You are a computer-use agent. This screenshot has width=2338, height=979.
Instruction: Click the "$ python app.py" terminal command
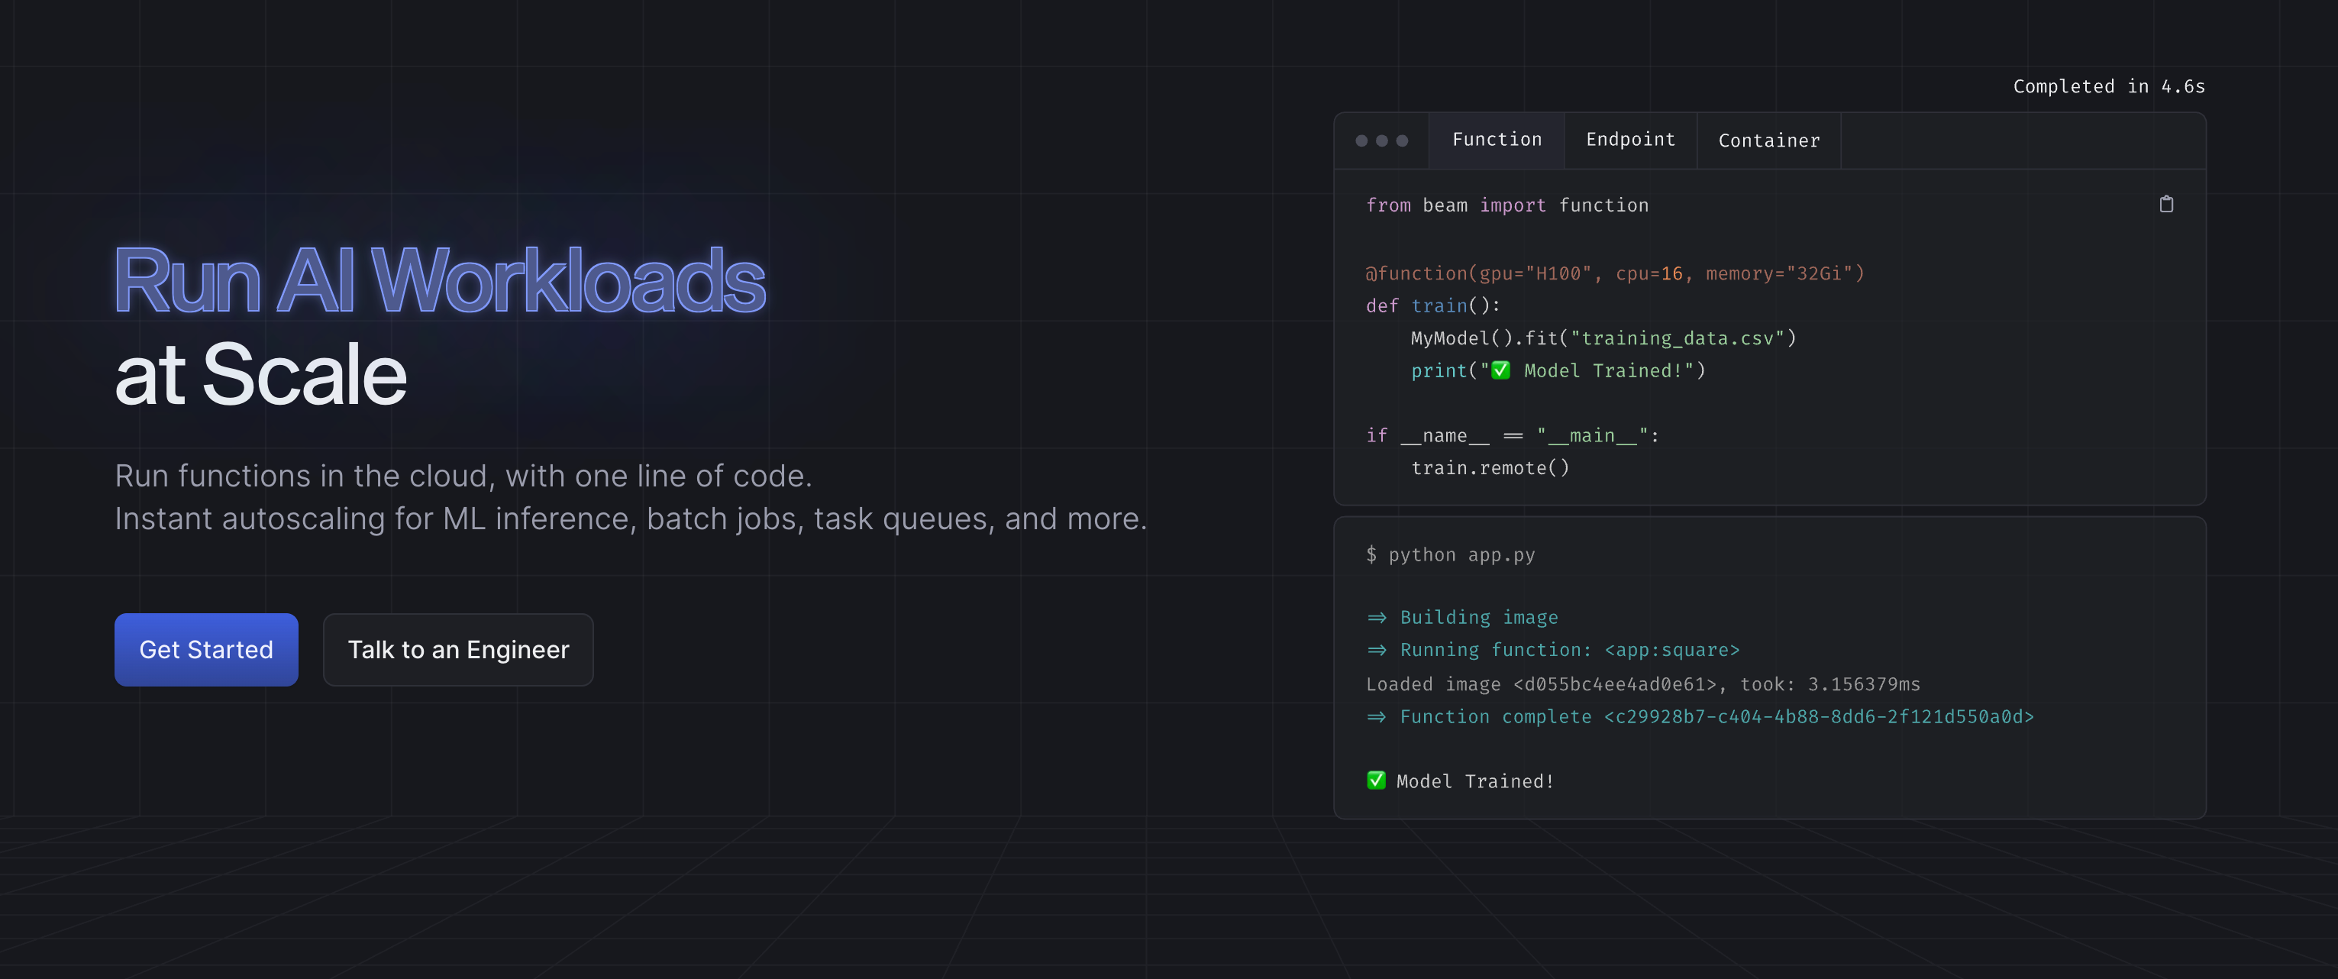click(1450, 554)
